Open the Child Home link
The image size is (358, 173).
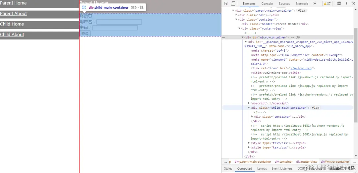12,24
